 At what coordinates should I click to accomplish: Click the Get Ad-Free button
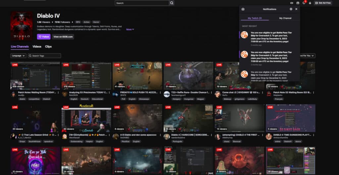(323, 3)
